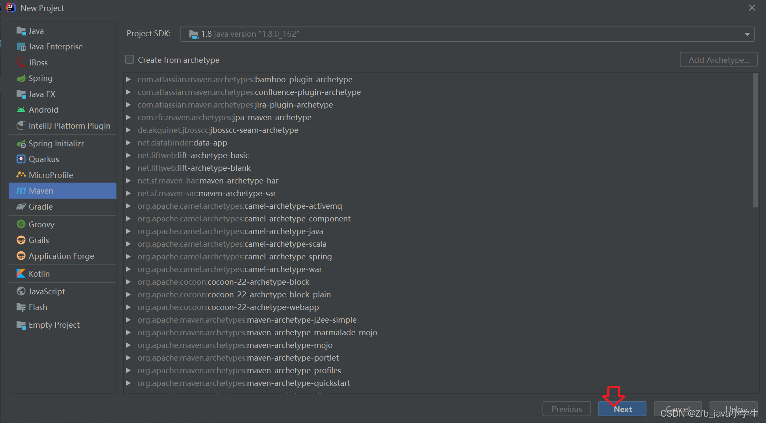Screen dimensions: 766x423
Task: Click the archetype list vertical scrollbar
Action: [x=755, y=141]
